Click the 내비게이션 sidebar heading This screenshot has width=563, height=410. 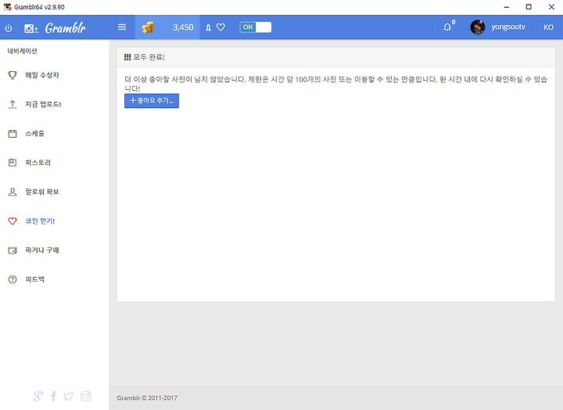point(22,51)
